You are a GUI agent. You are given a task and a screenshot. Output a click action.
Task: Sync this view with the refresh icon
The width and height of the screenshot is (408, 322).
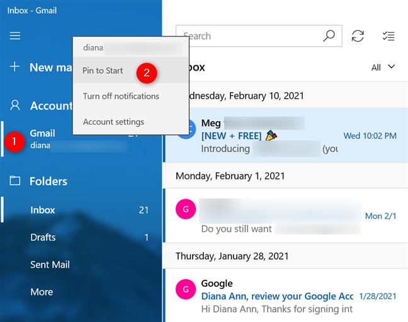(x=358, y=36)
